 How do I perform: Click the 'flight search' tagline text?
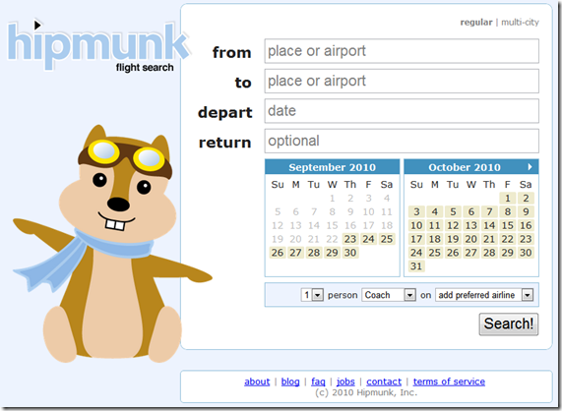[x=145, y=67]
